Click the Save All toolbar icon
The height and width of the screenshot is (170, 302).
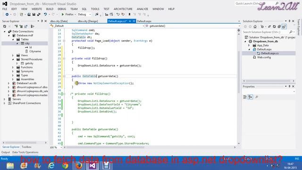coord(39,15)
